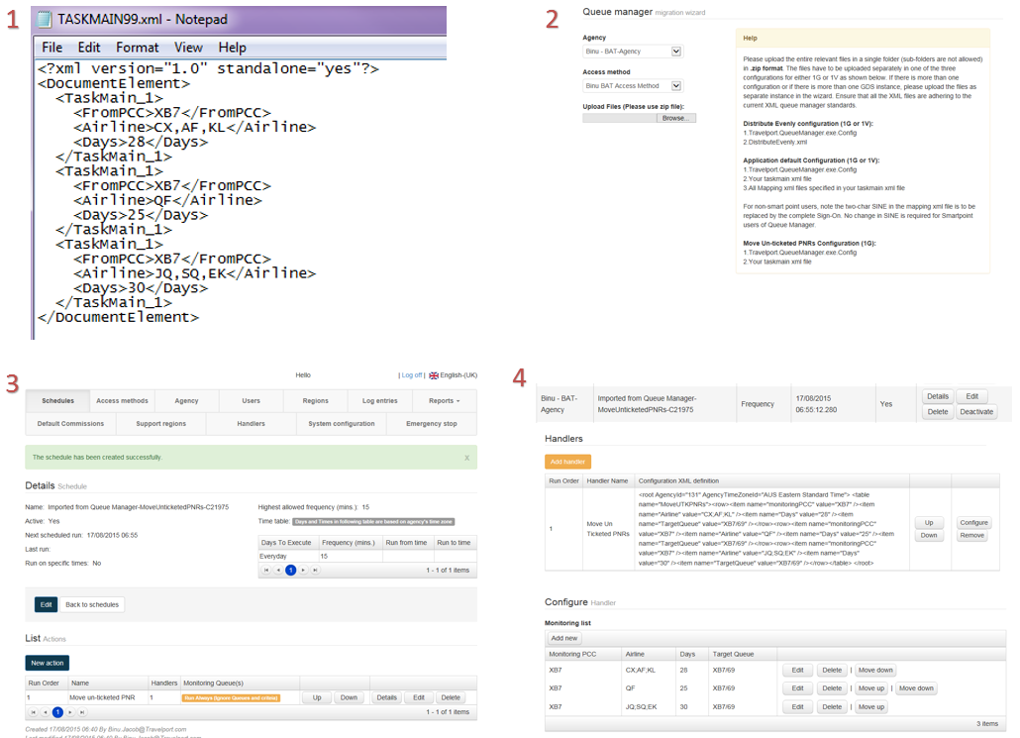Click the Log off link
1020x738 pixels.
coord(411,375)
